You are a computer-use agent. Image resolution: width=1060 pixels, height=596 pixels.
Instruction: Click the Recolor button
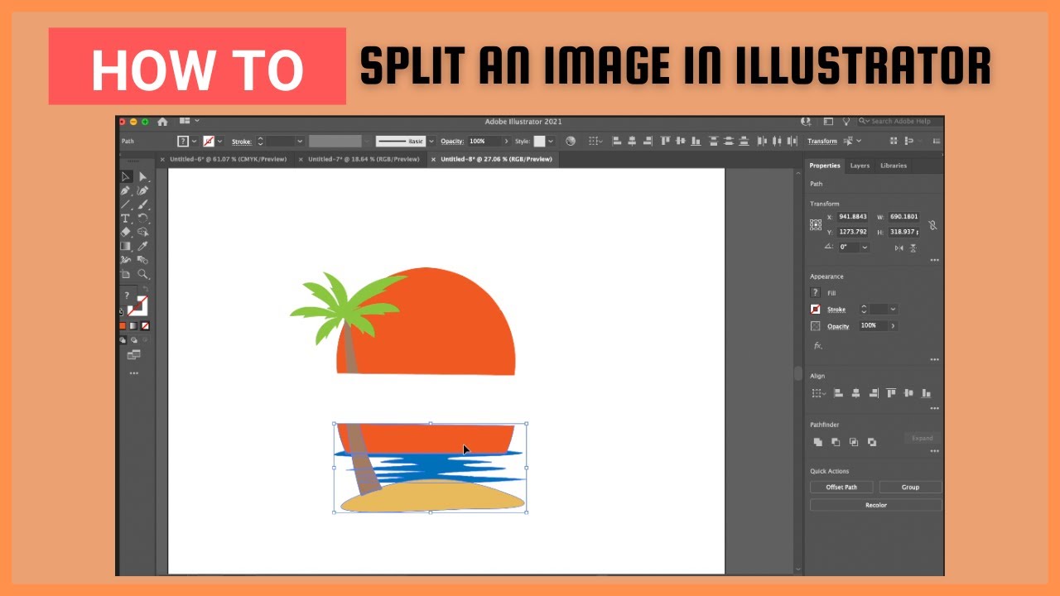tap(876, 505)
